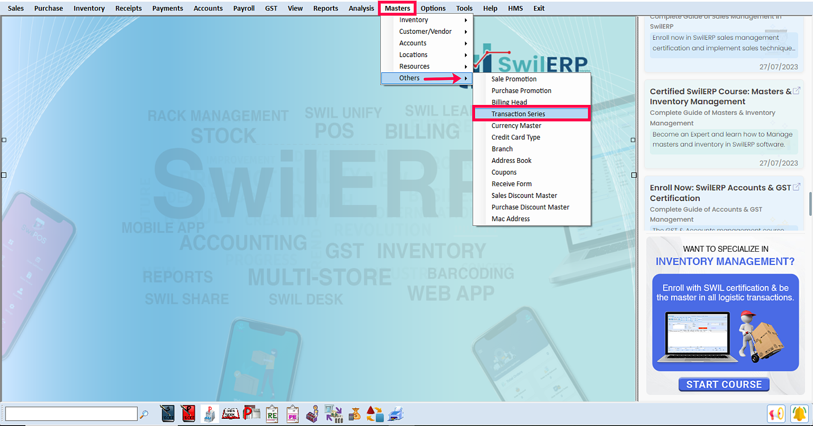
Task: Select Mac Address
Action: [x=532, y=219]
